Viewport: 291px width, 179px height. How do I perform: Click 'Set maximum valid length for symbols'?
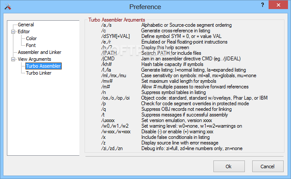pos(179,81)
